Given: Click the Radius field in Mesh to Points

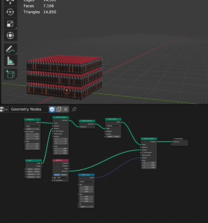Looking at the screenshot, I should [x=113, y=137].
